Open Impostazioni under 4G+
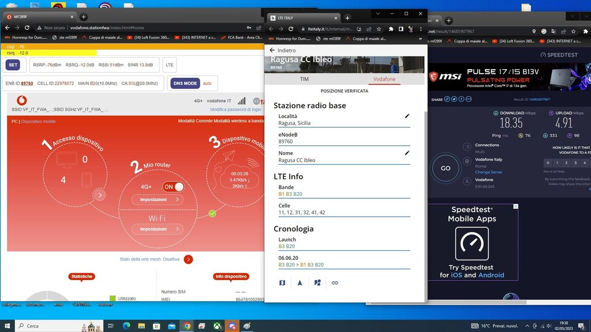Image resolution: width=591 pixels, height=332 pixels. (x=158, y=199)
